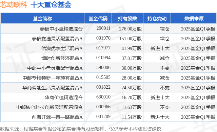Click fund 华商价值精选混合
Viewport: 217px width, 132px height.
pyautogui.click(x=63, y=97)
